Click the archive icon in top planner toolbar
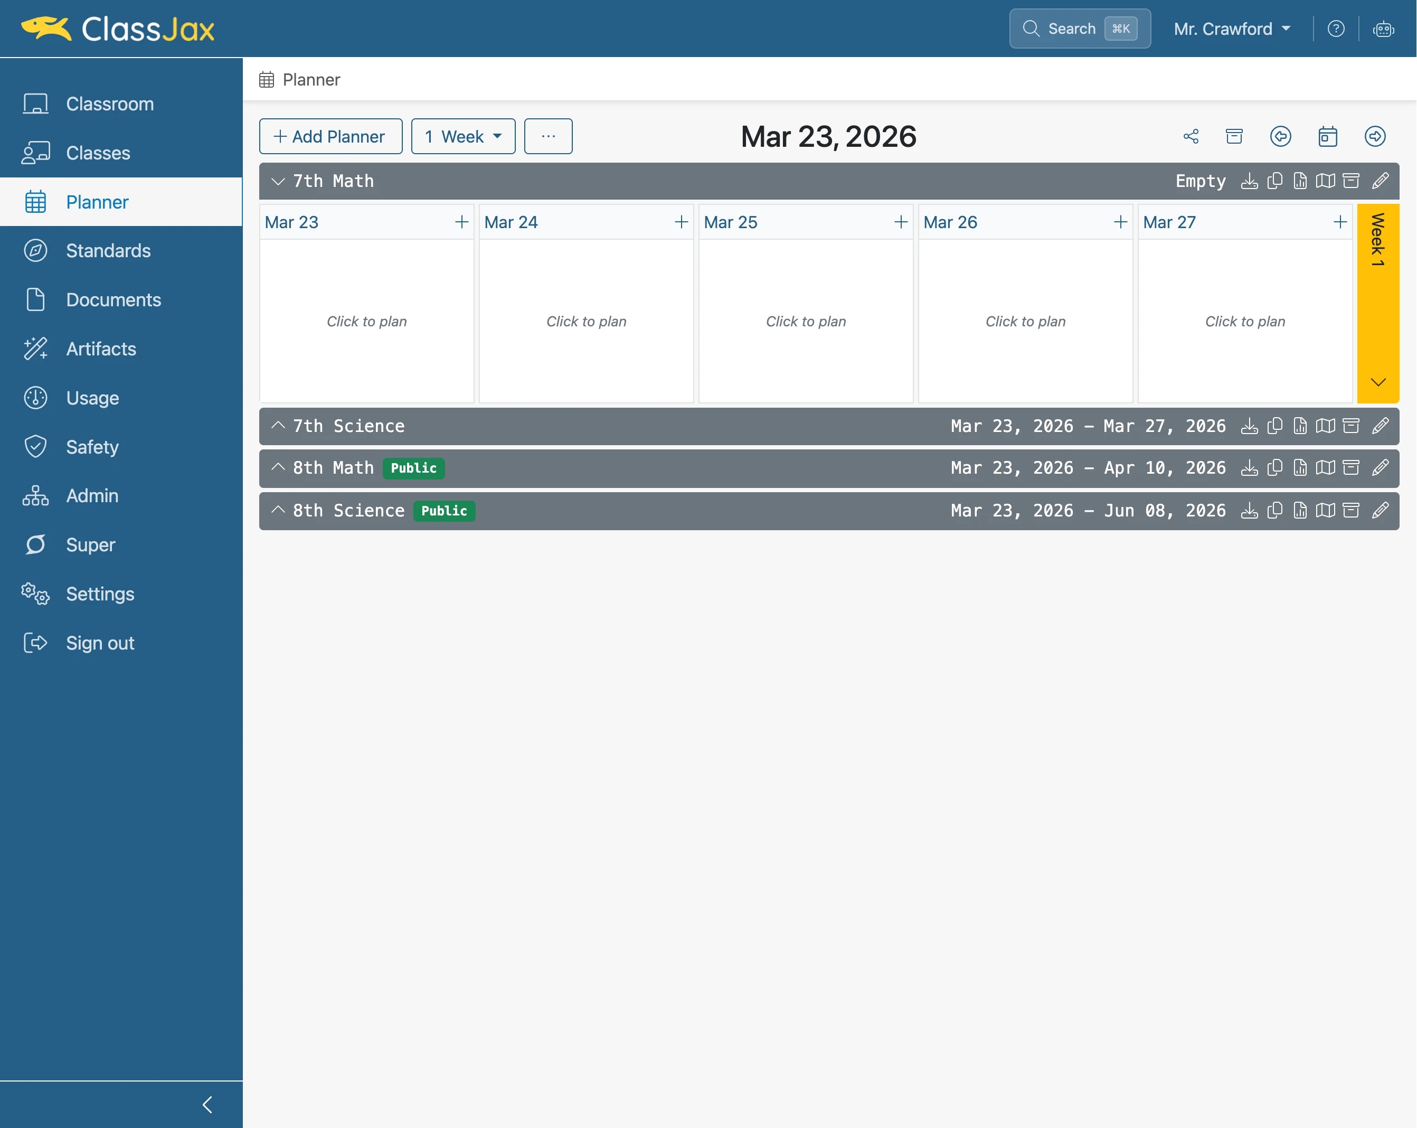This screenshot has height=1128, width=1417. [x=1234, y=136]
